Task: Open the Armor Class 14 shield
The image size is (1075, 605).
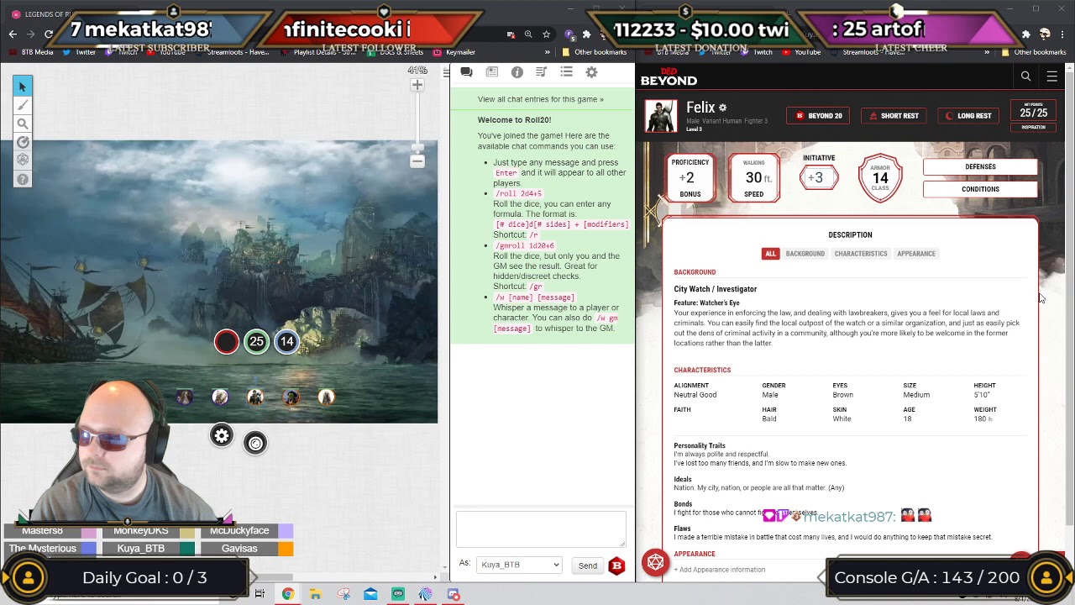Action: click(880, 177)
